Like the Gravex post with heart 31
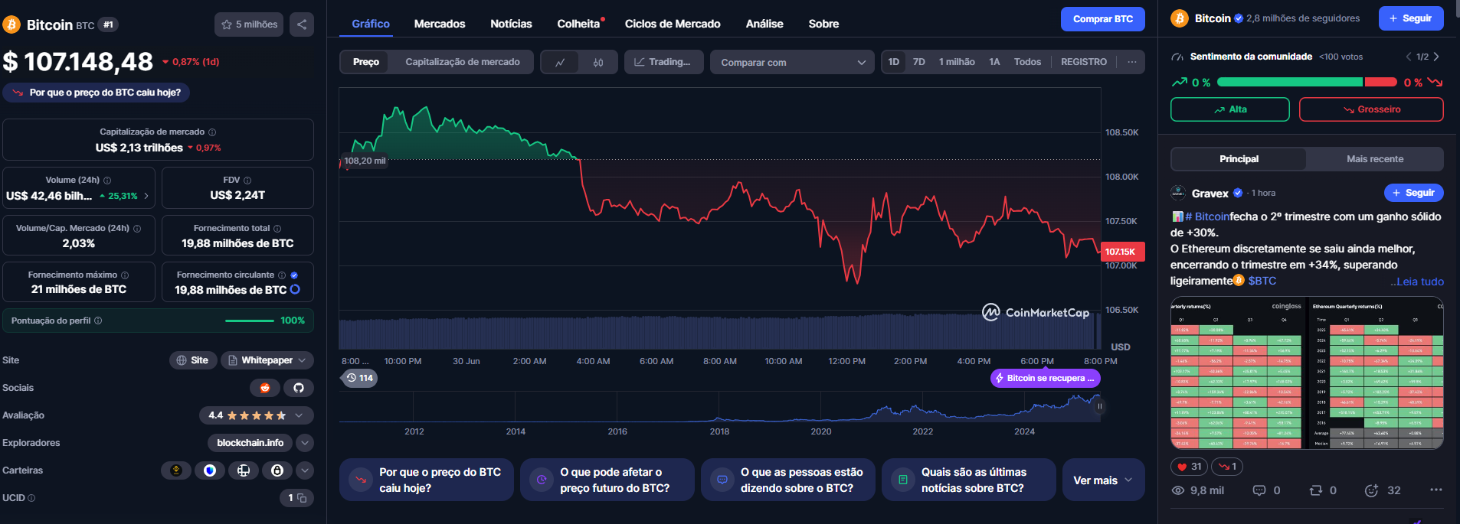This screenshot has height=524, width=1460. point(1189,467)
